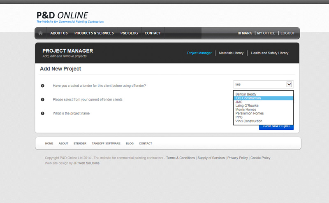This screenshot has height=203, width=329.
Task: Open footer eTender link
Action: coord(80,143)
